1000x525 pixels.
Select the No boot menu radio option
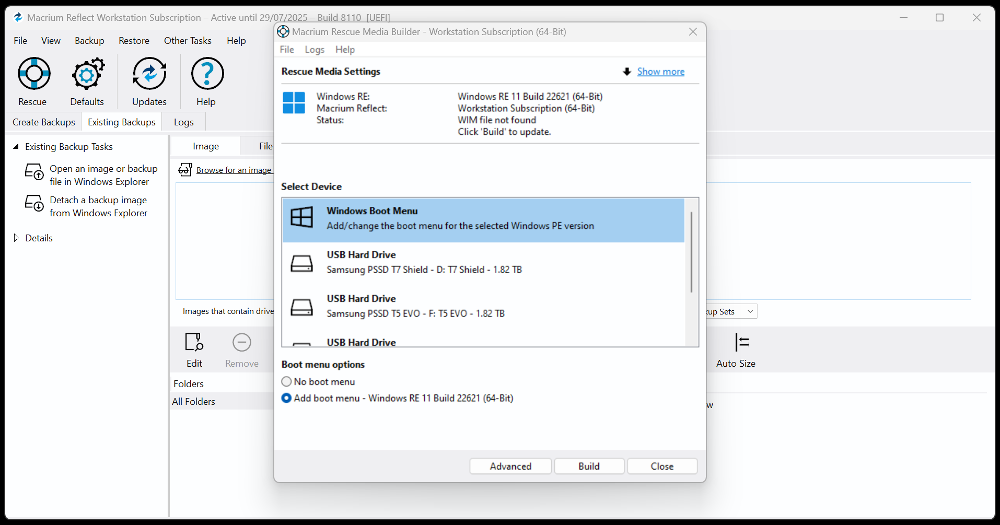point(286,381)
